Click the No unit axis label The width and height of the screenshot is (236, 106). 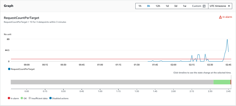coord(8,34)
